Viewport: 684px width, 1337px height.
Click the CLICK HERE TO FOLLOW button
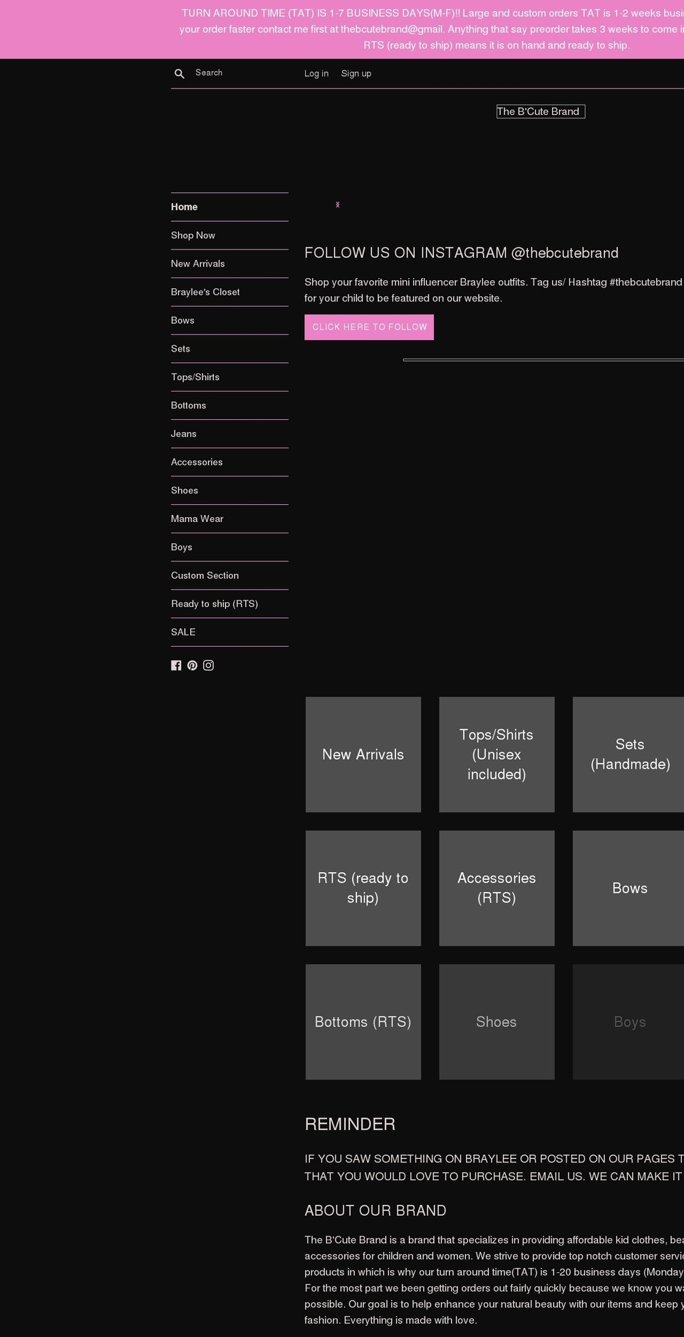[x=369, y=327]
